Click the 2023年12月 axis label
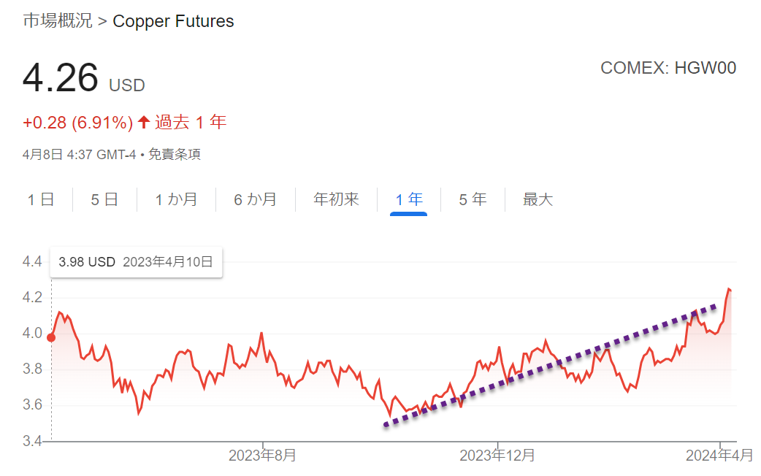 coord(497,455)
